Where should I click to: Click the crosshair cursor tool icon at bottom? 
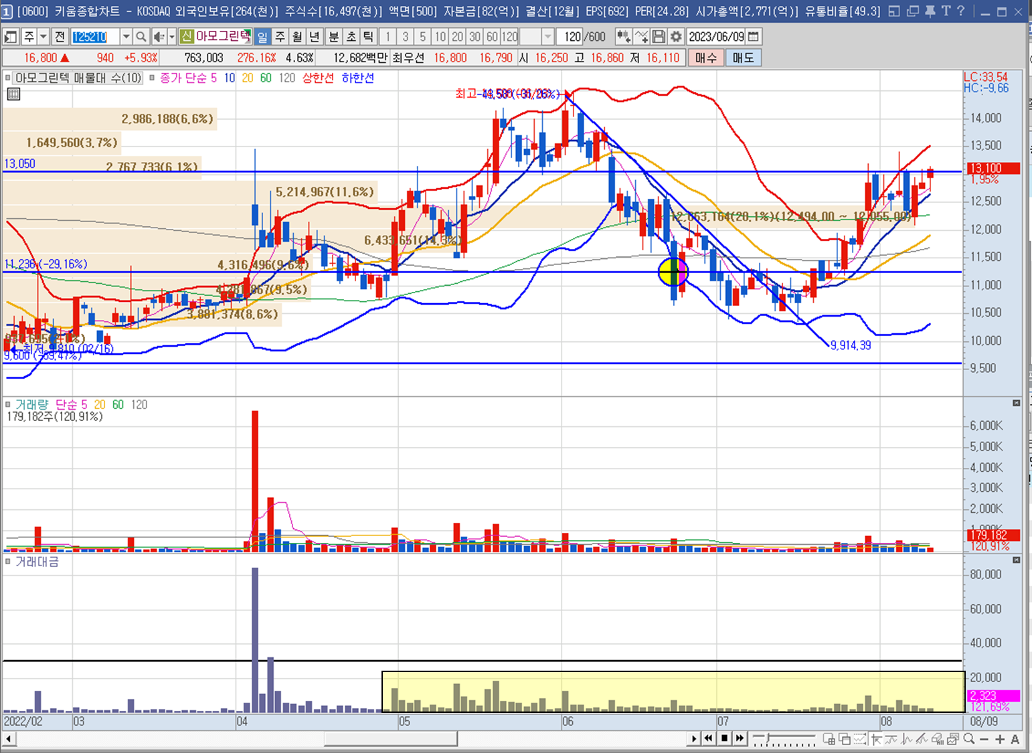coord(876,739)
